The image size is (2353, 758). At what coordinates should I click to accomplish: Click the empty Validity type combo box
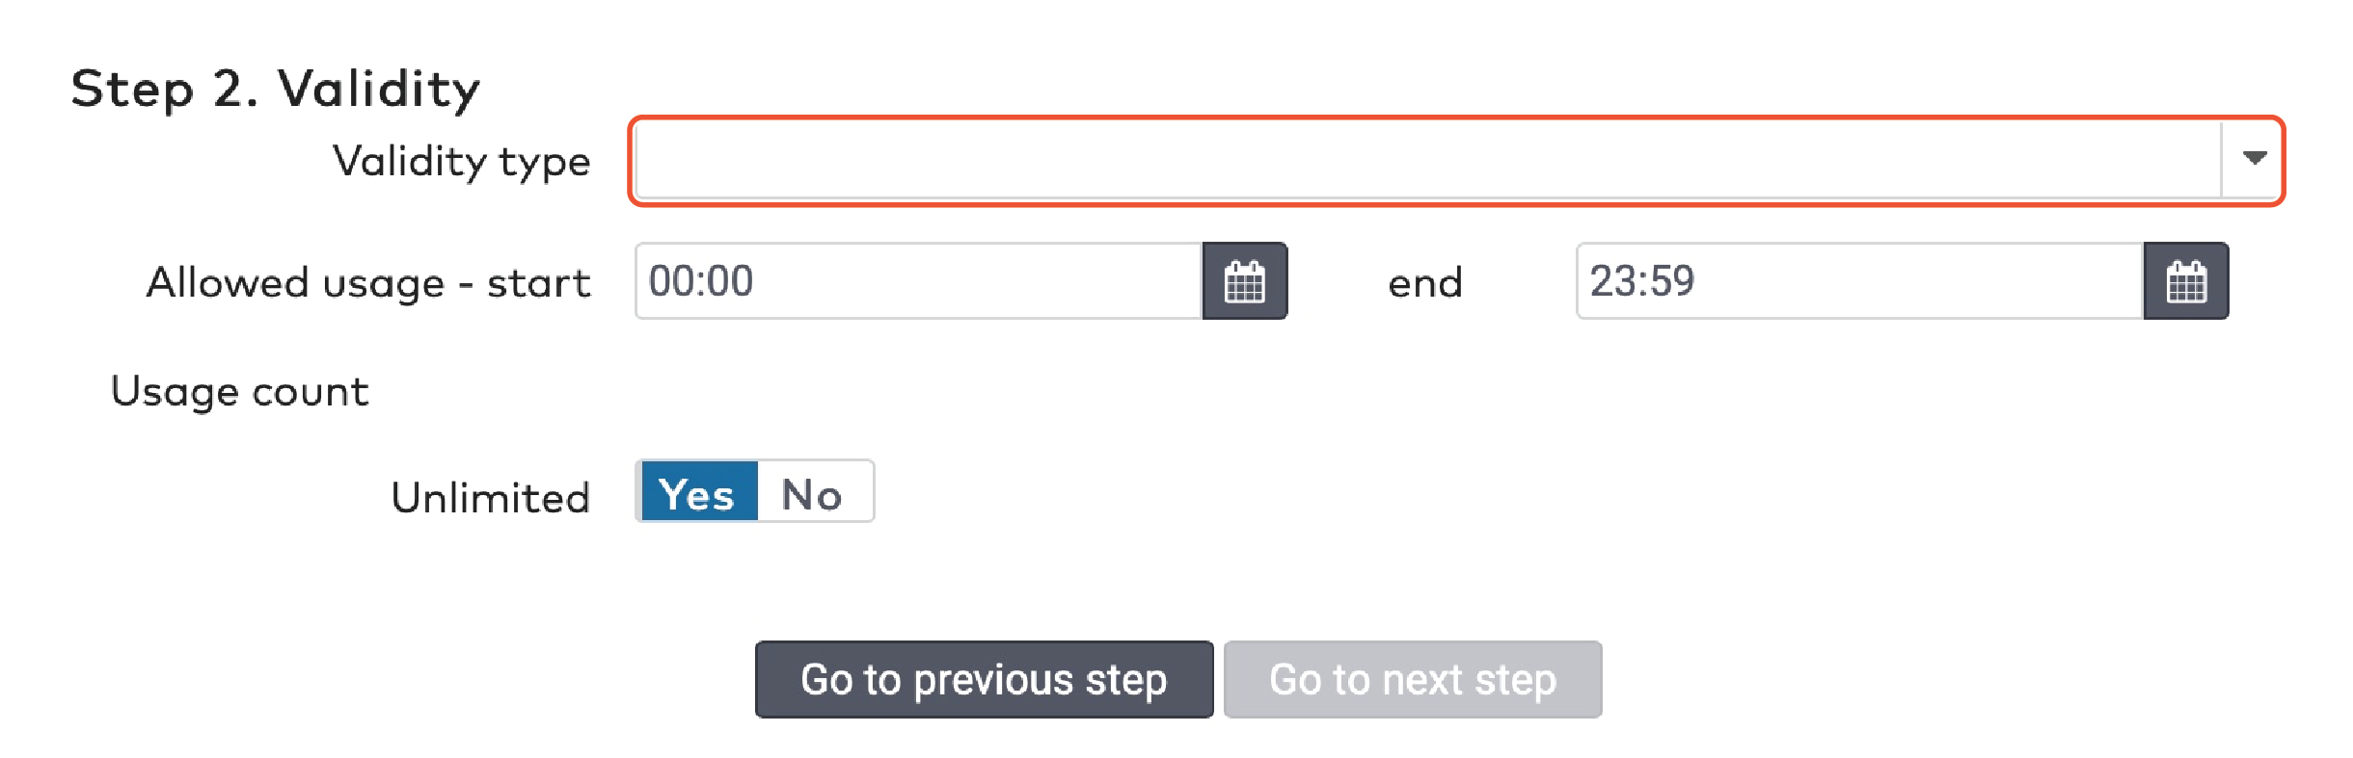(1427, 161)
